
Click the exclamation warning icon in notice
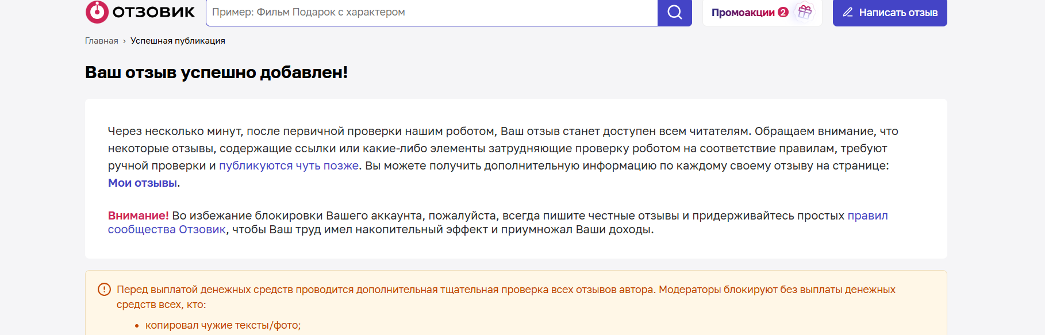click(104, 290)
